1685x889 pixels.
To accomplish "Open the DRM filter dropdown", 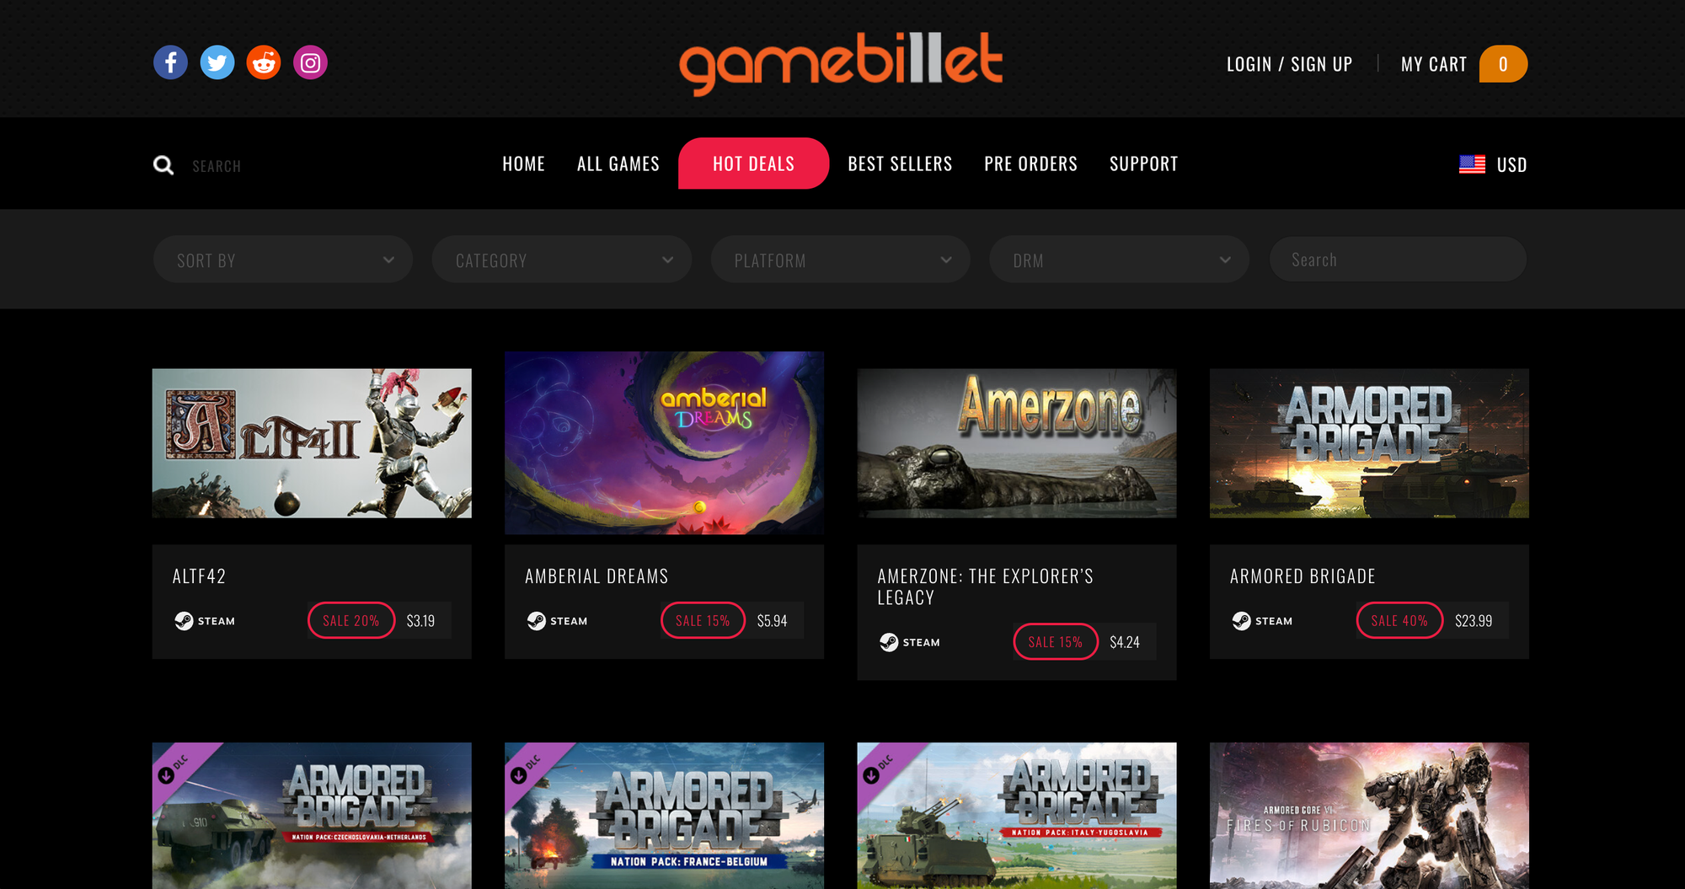I will (x=1119, y=260).
